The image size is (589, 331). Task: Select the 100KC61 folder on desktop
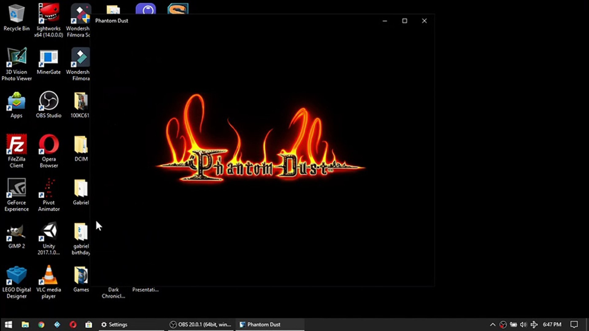(80, 105)
